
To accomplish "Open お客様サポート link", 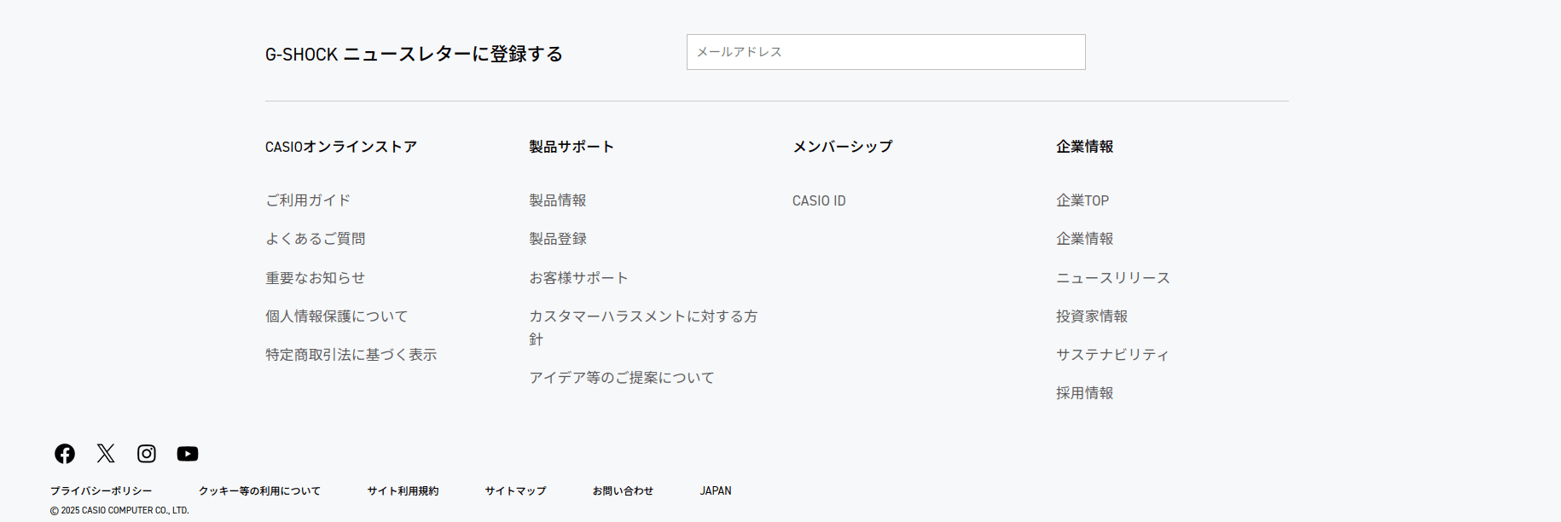I will (578, 278).
